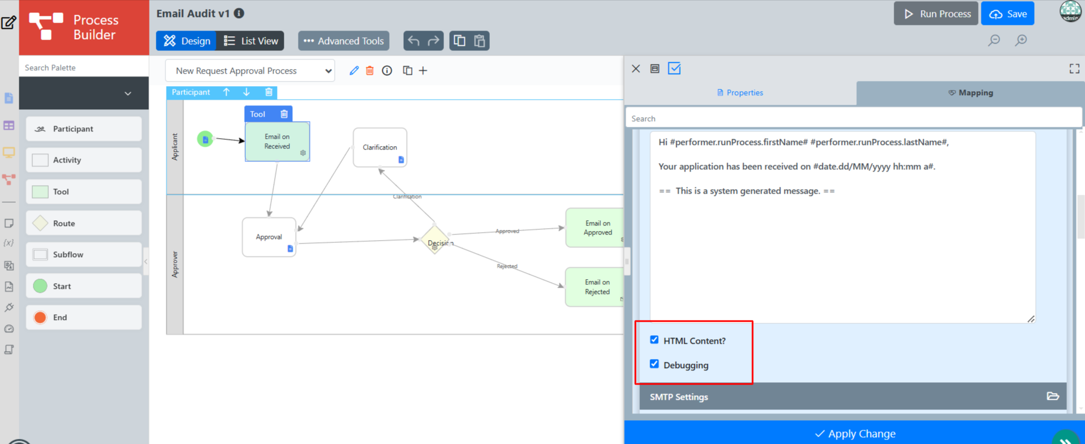Add a new process with the plus icon

point(423,70)
